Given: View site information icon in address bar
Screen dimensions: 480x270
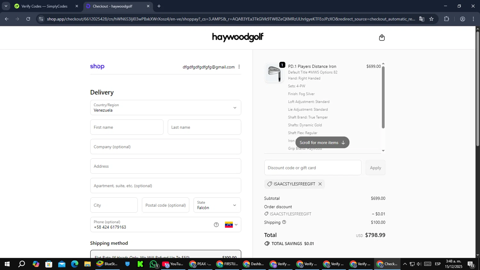Looking at the screenshot, I should pyautogui.click(x=41, y=19).
